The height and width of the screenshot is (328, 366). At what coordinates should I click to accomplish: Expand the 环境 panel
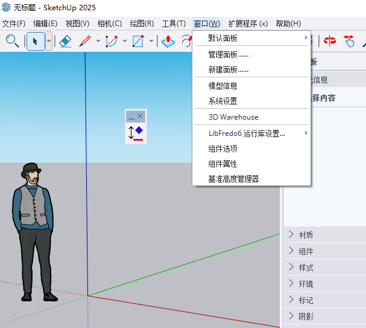325,284
